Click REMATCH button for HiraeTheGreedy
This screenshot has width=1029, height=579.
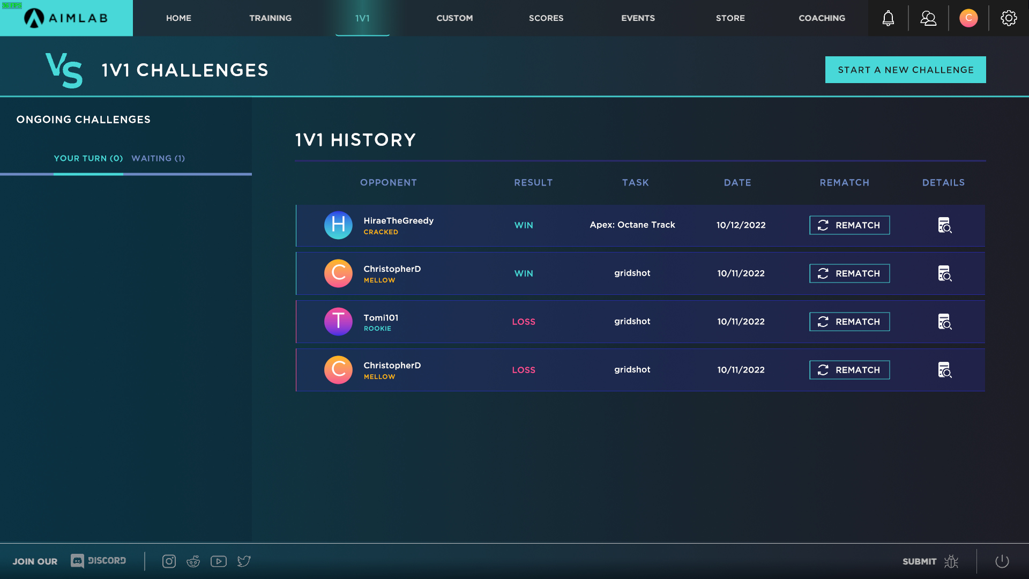pos(849,225)
